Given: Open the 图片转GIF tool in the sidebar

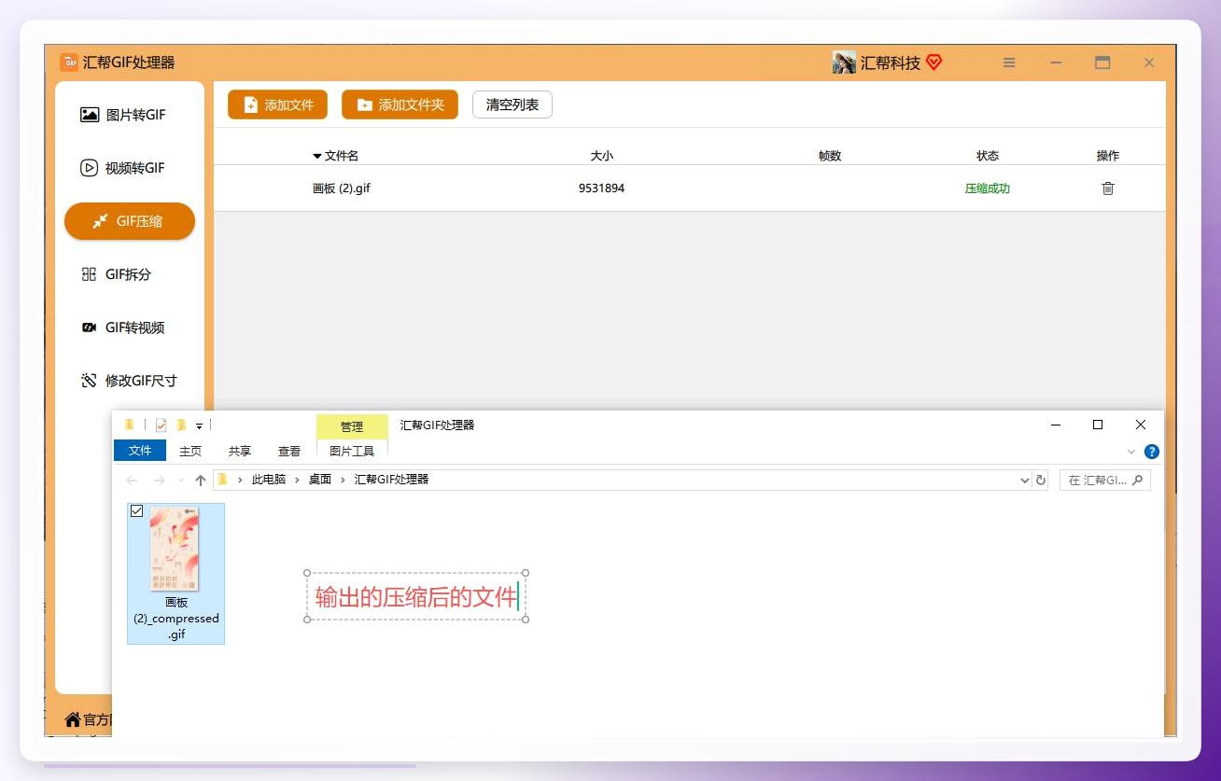Looking at the screenshot, I should tap(130, 115).
